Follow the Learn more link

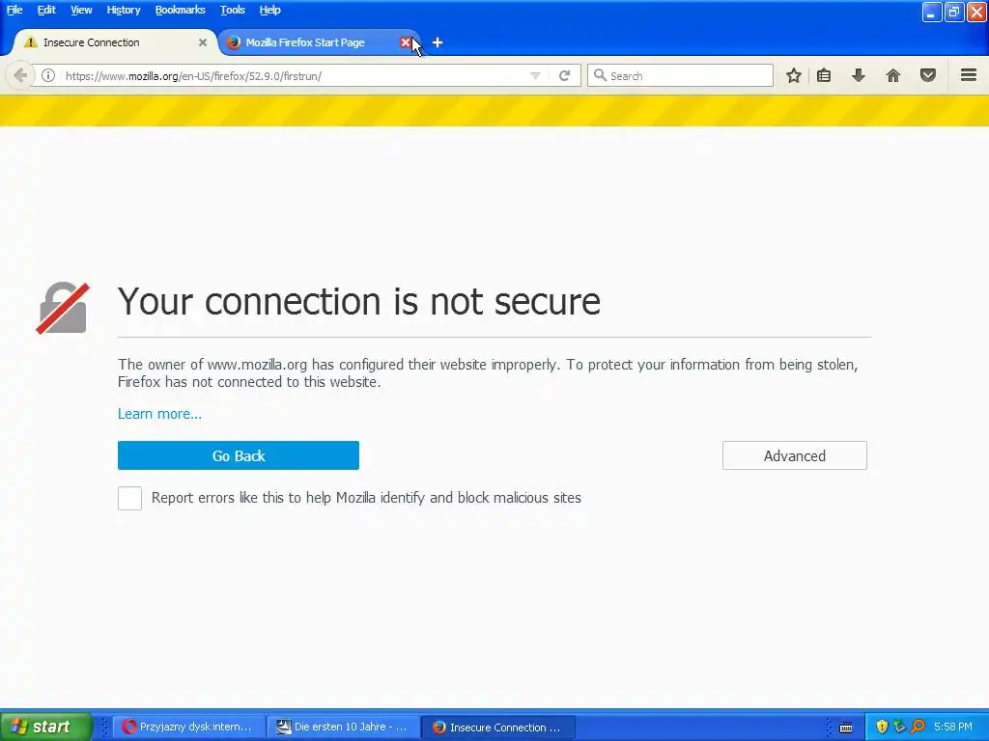click(159, 414)
